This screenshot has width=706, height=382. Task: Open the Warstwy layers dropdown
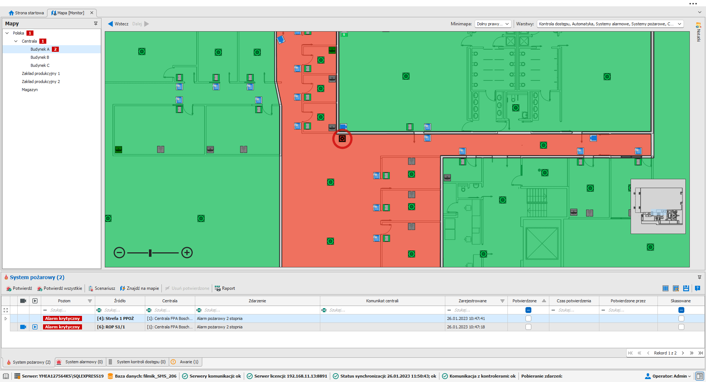tap(610, 24)
